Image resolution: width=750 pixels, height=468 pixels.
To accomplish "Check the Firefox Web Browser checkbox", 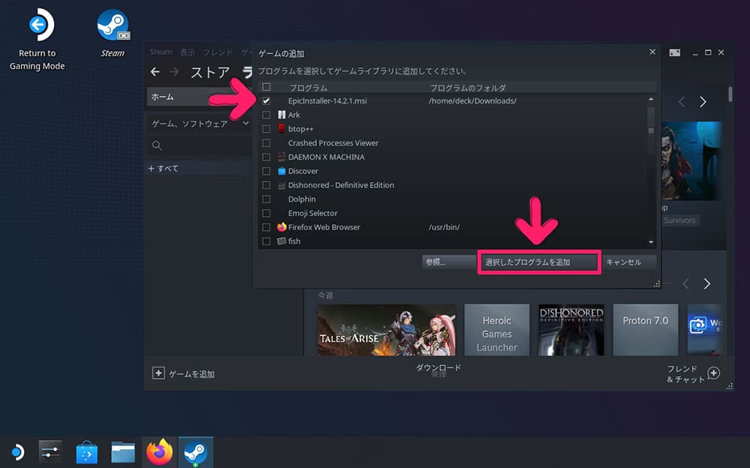I will click(267, 227).
